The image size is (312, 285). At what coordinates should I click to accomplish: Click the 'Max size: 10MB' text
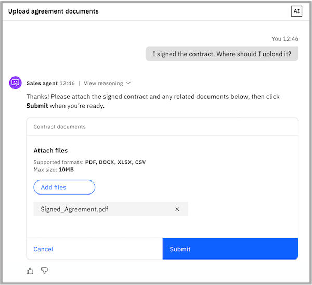(x=54, y=170)
